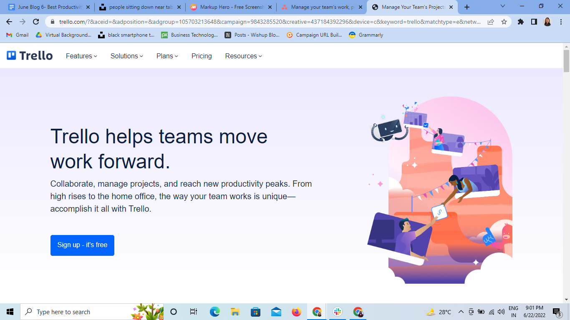Expand the Resources dropdown menu
Screen dimensions: 570x320
tap(244, 56)
